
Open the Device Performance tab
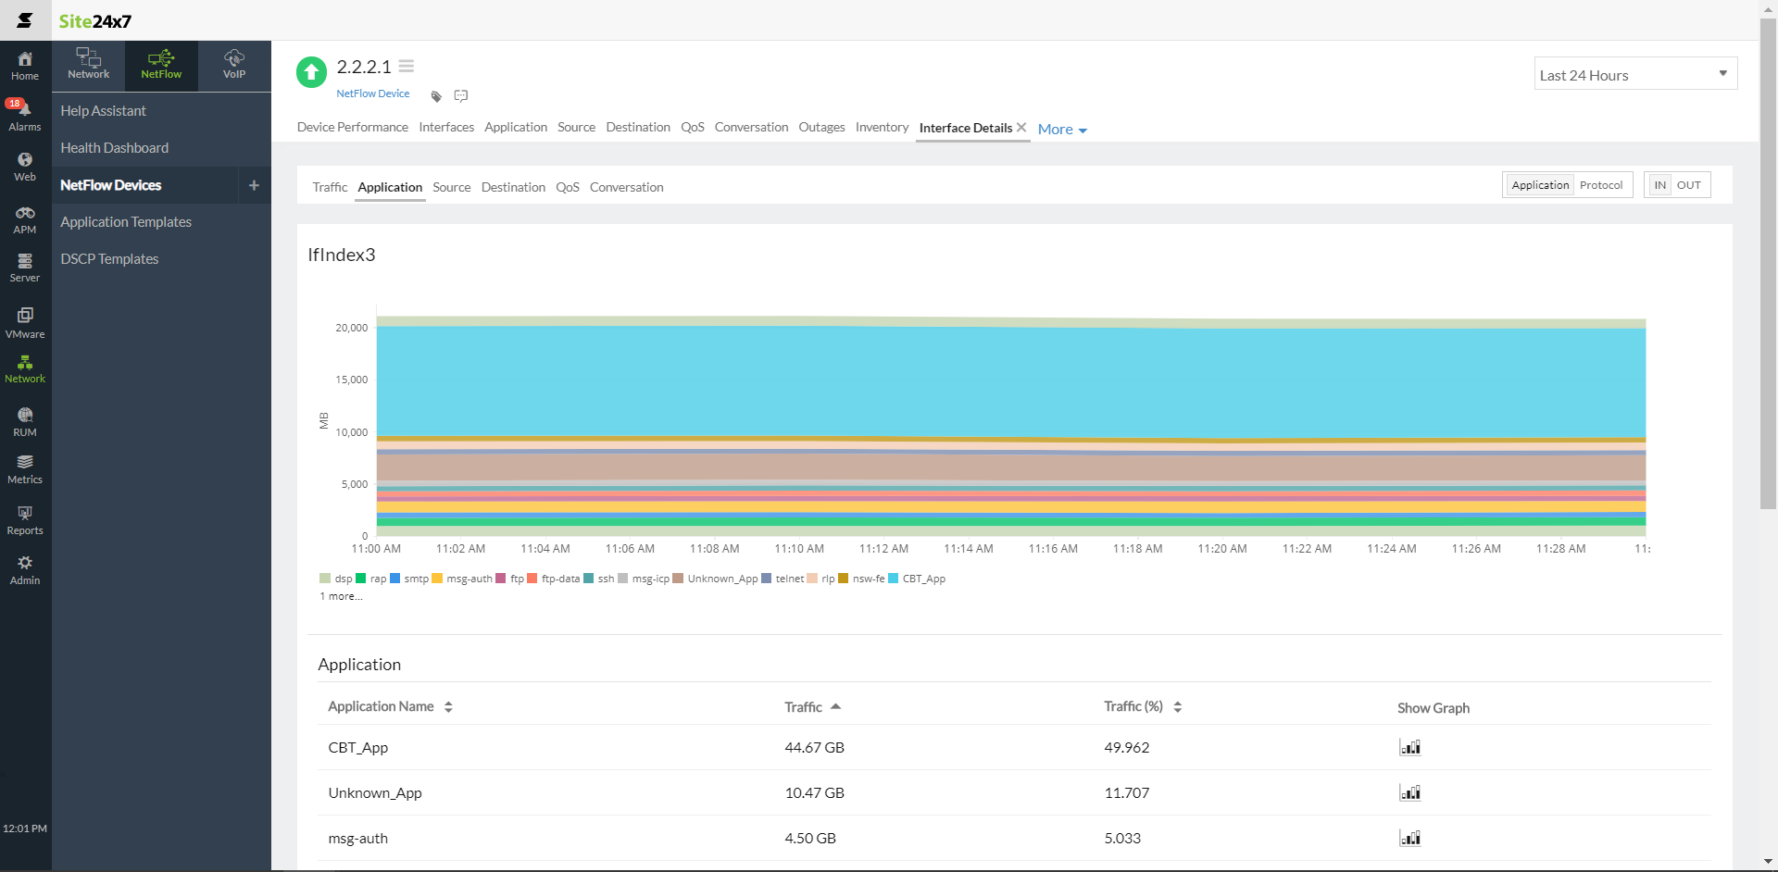(x=352, y=128)
